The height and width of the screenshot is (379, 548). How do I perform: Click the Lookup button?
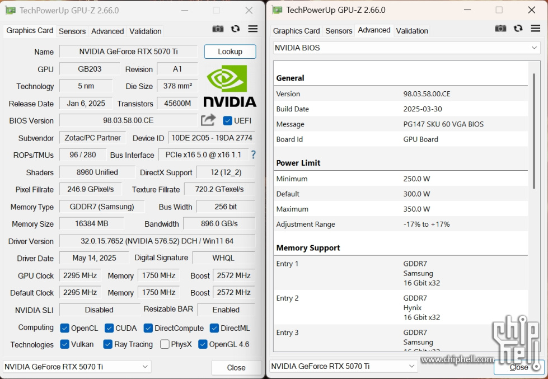(x=230, y=52)
